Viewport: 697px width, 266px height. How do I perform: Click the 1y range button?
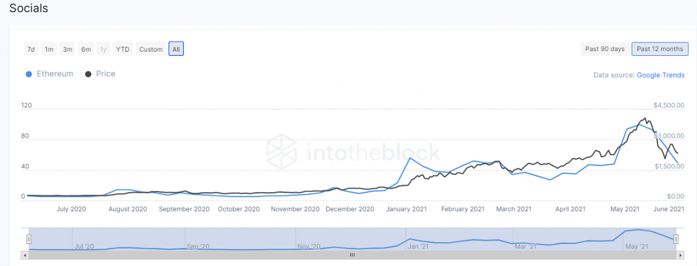103,49
